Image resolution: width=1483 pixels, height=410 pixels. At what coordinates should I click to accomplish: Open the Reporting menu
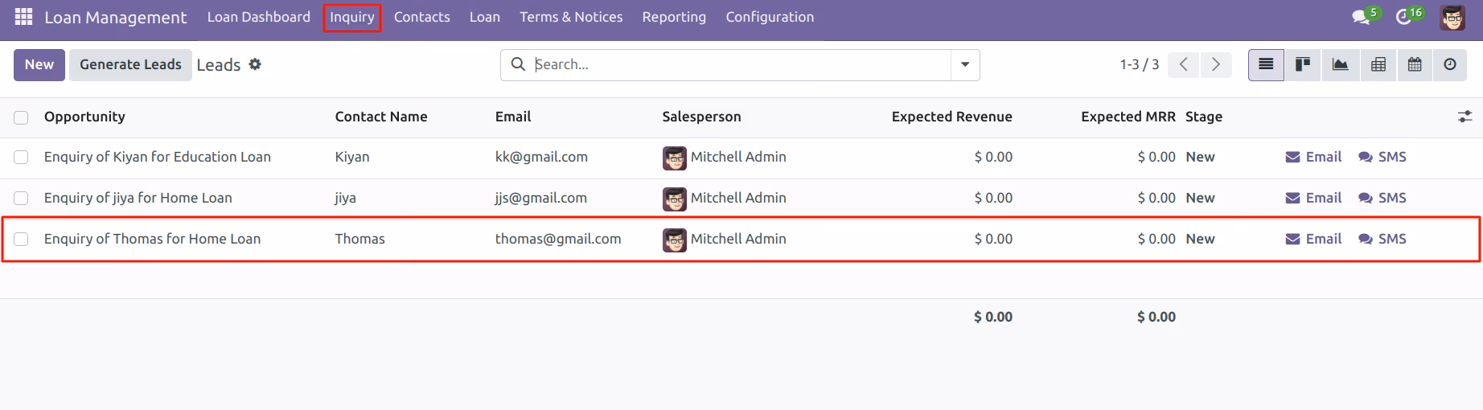(x=674, y=17)
